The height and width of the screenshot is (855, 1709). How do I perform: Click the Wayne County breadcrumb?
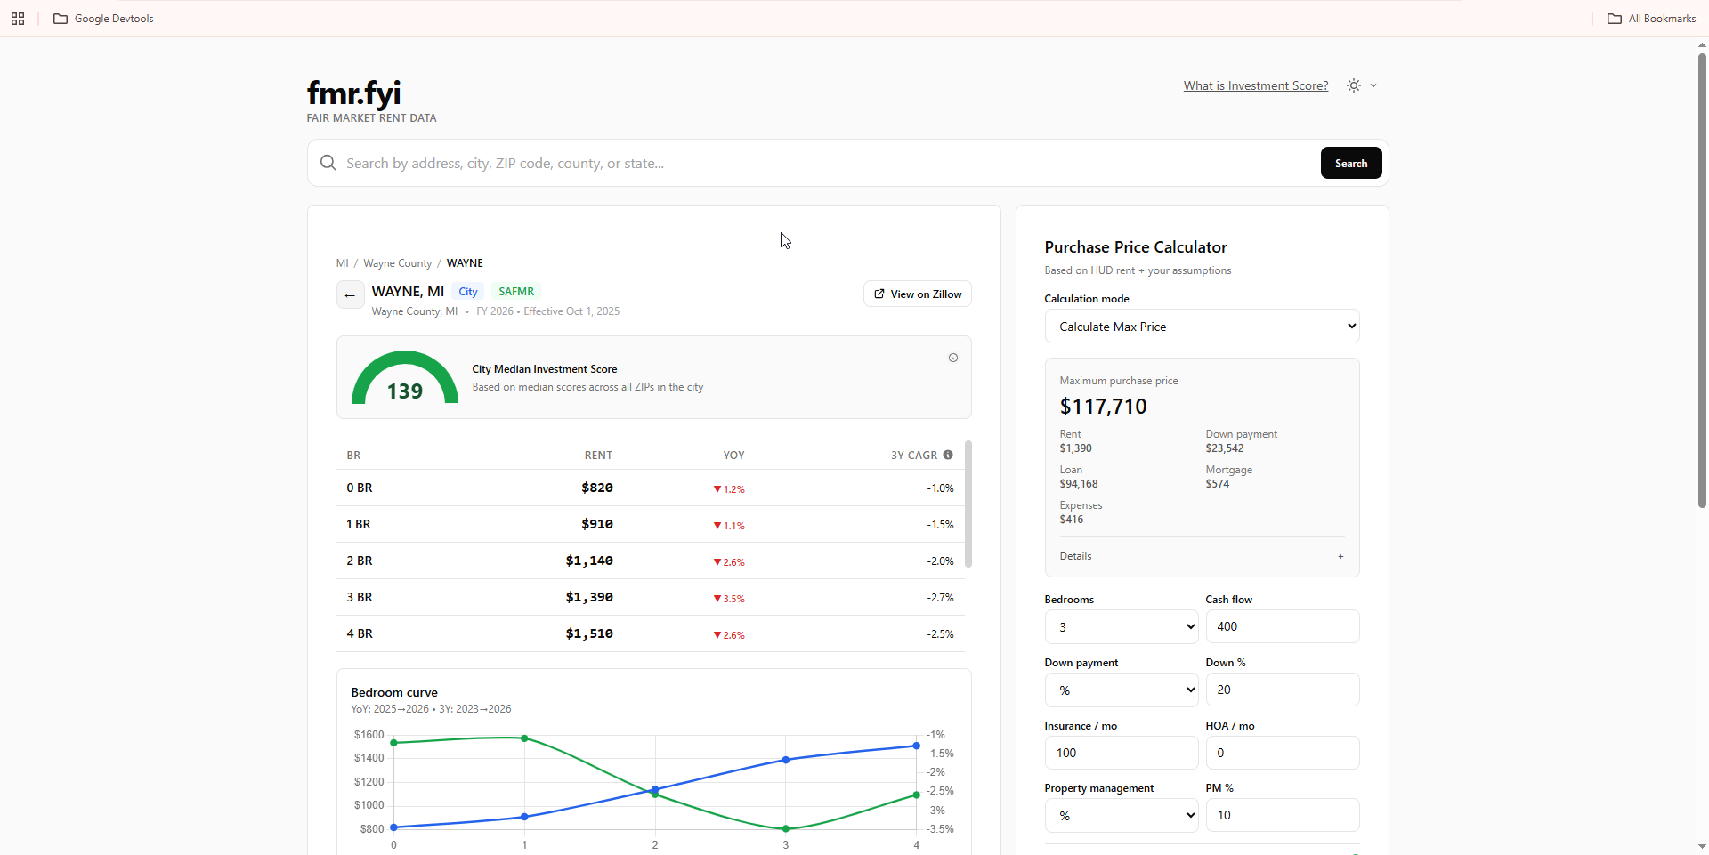pyautogui.click(x=397, y=263)
